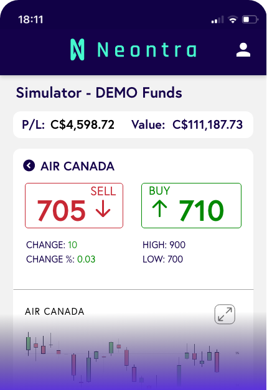Tap the Wi-Fi status icon
The image size is (267, 390).
233,19
